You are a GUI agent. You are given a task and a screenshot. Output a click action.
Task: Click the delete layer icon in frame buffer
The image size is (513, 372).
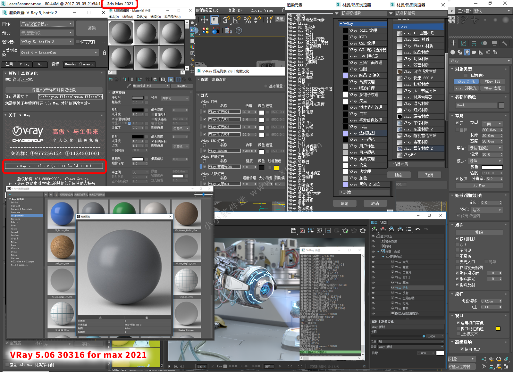(383, 229)
